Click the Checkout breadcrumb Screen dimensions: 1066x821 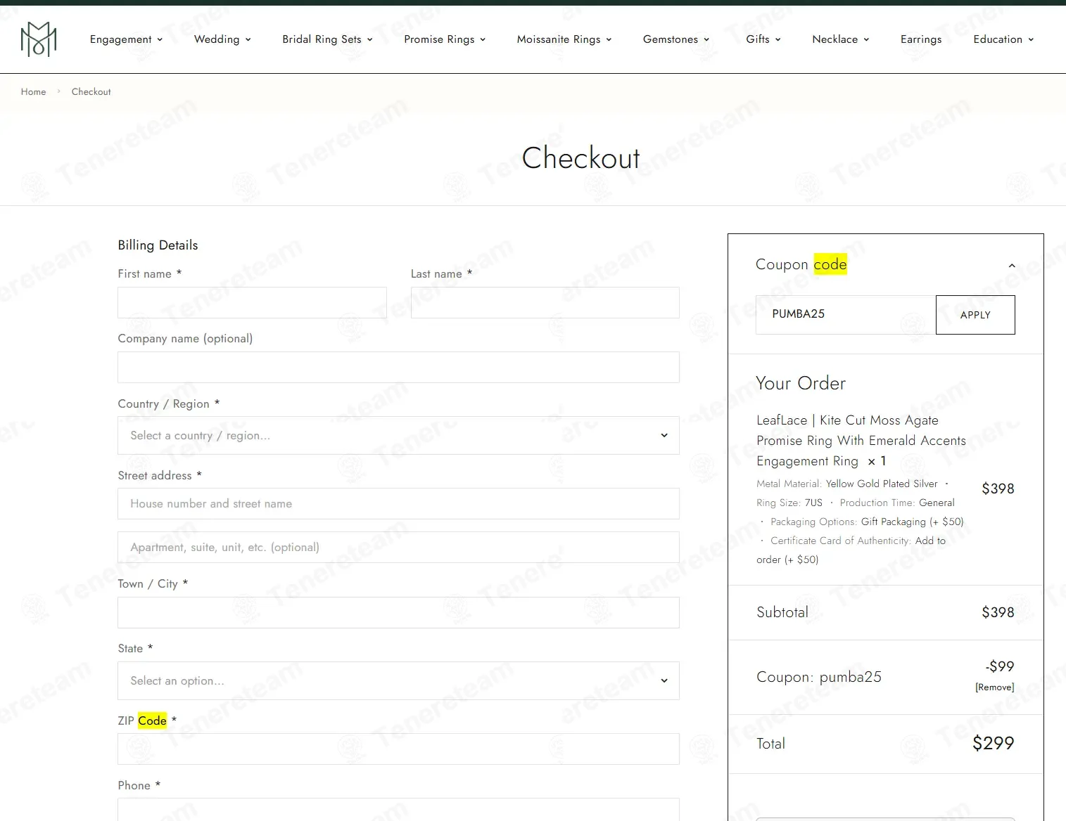91,92
